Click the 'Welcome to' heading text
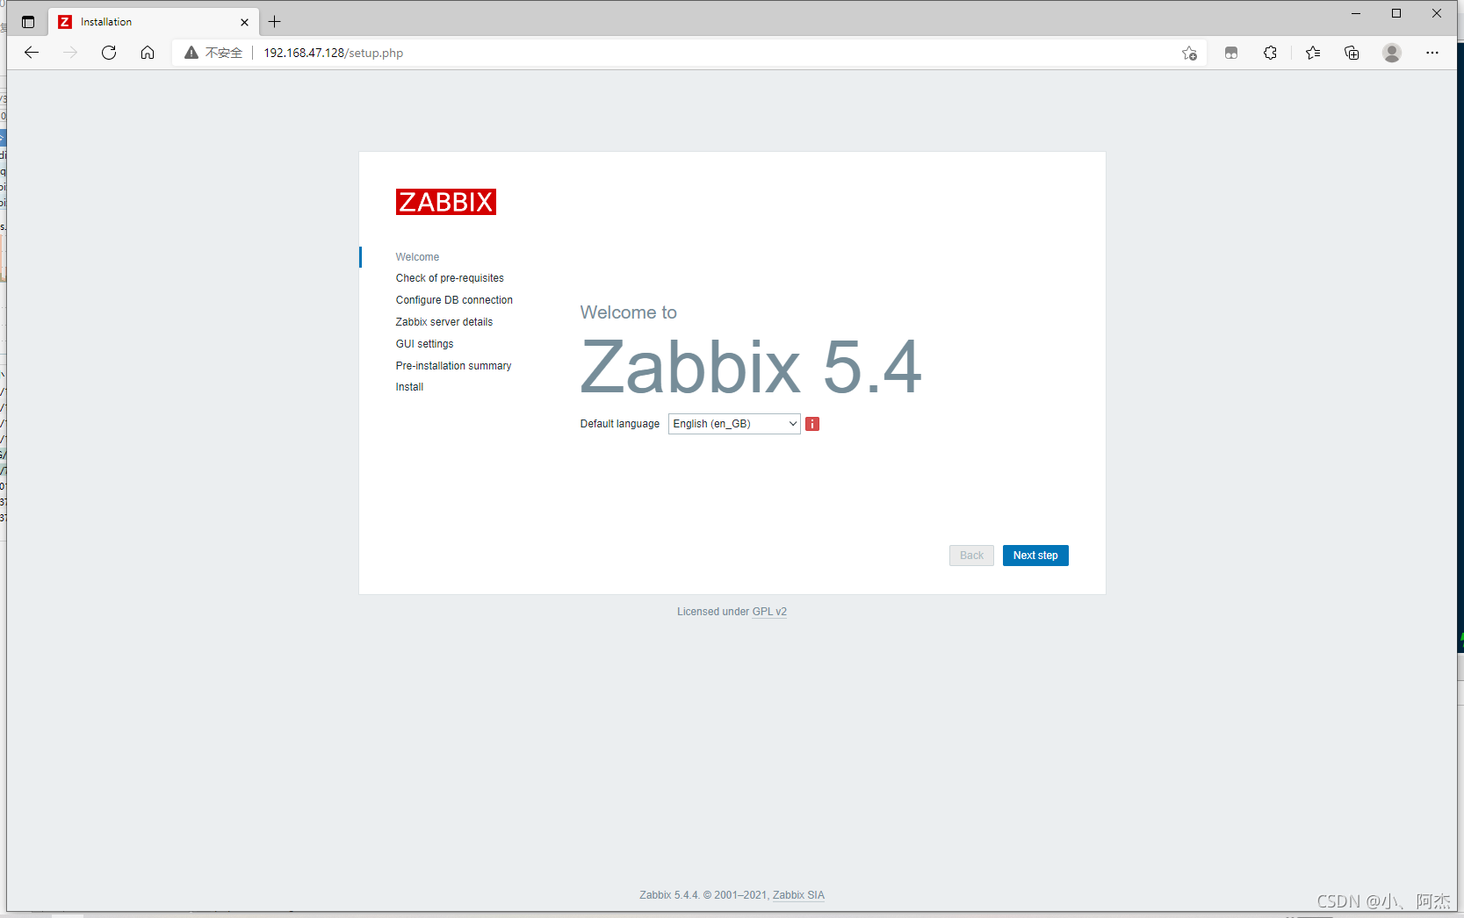1464x918 pixels. (629, 312)
